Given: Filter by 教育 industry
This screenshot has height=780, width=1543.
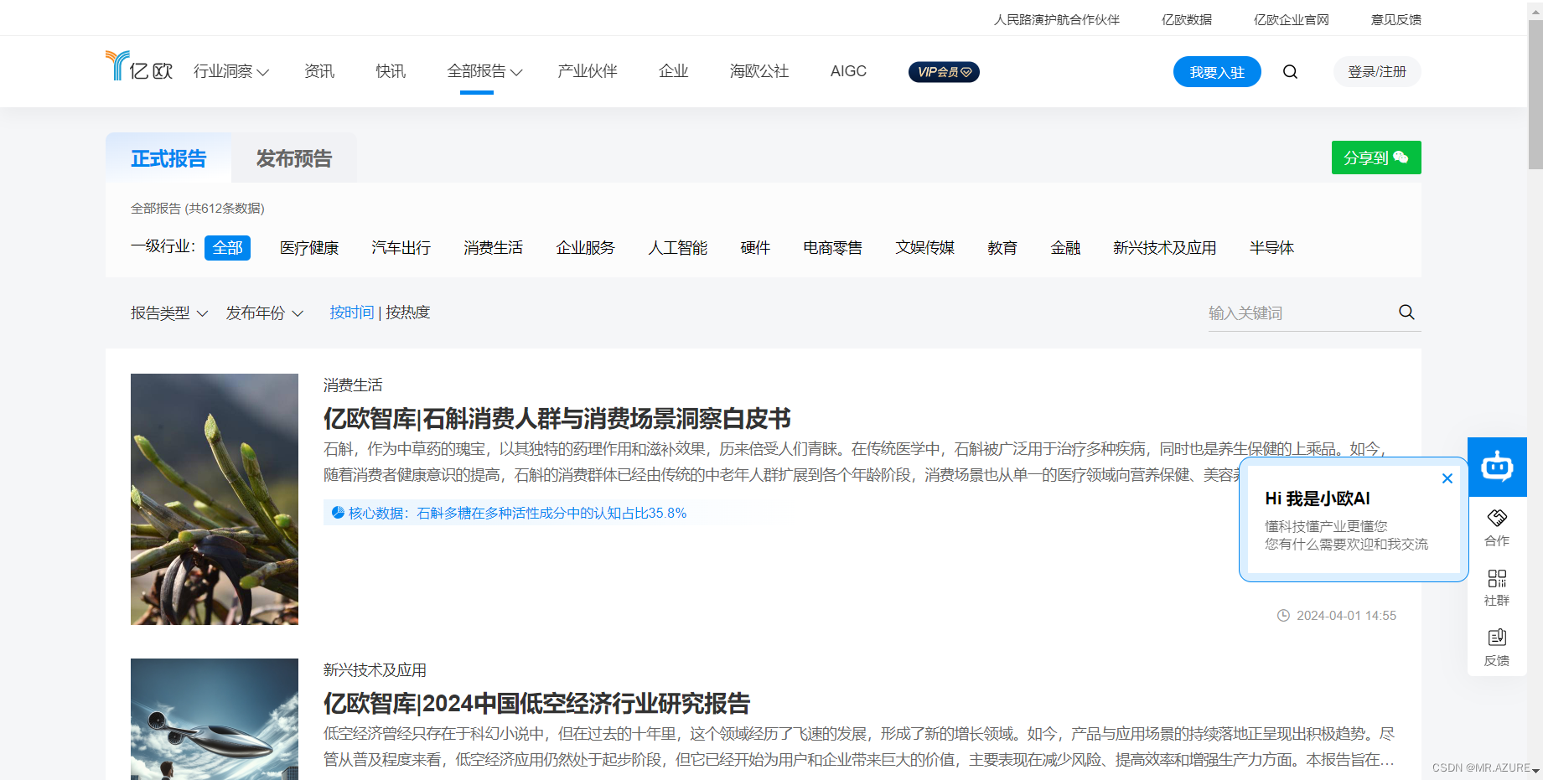Looking at the screenshot, I should pyautogui.click(x=1002, y=248).
